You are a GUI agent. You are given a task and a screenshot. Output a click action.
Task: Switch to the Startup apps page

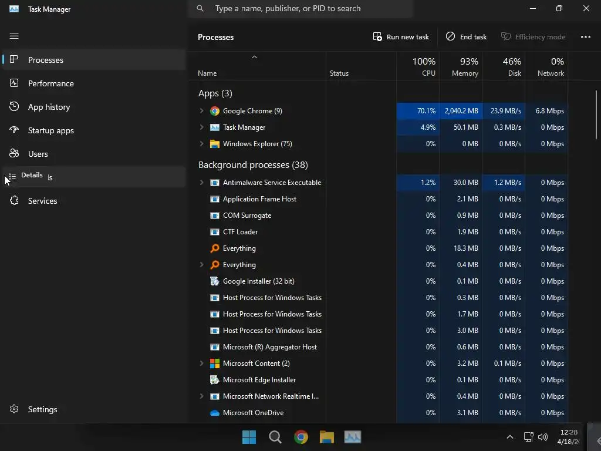94,130
